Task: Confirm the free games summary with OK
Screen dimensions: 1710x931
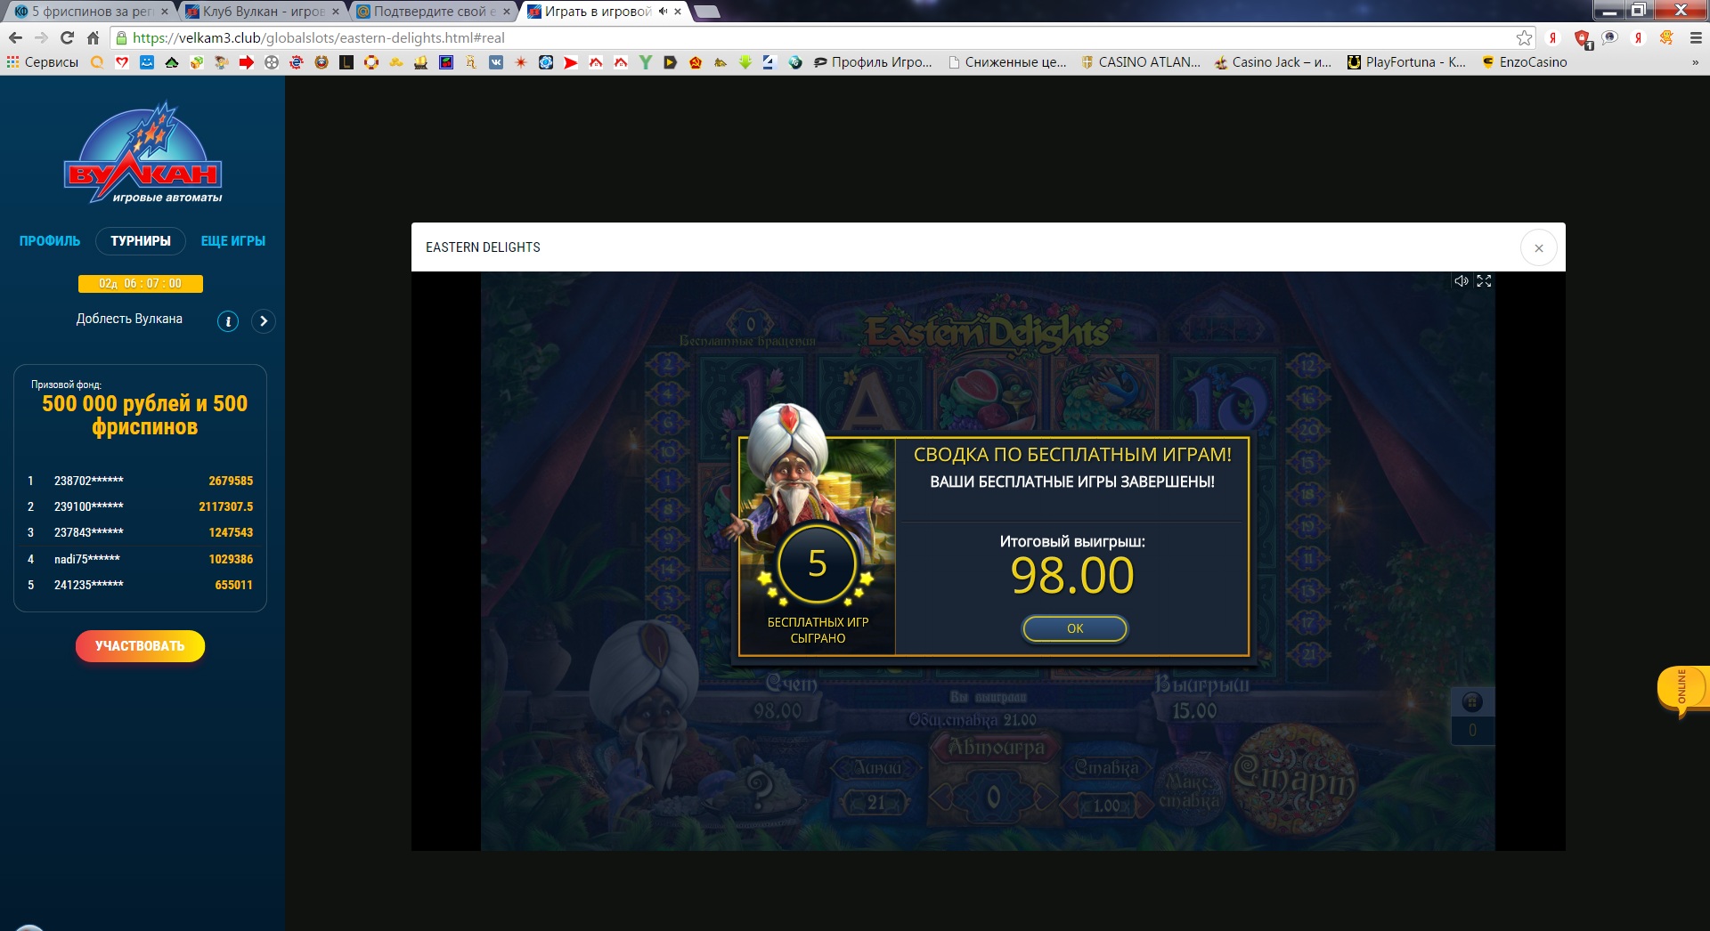Action: (x=1074, y=628)
